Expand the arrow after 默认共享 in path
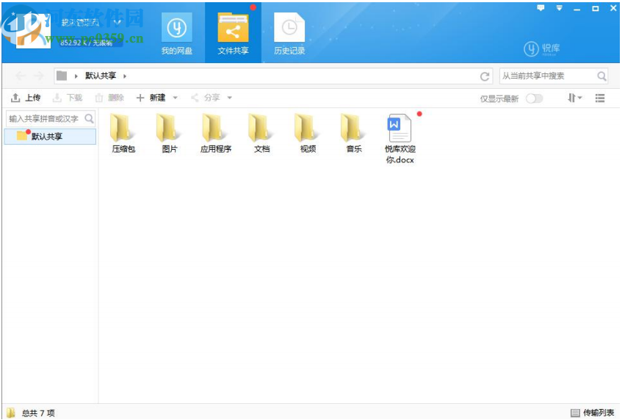The image size is (625, 420). (x=124, y=76)
